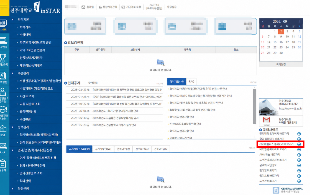Go to the next calendar month
This screenshot has height=195, width=310.
click(299, 22)
